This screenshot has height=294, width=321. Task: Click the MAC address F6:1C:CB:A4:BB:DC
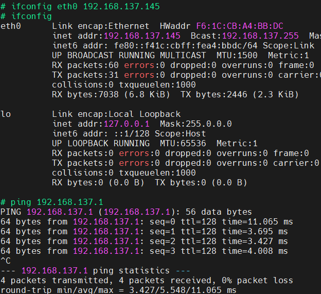(x=240, y=26)
